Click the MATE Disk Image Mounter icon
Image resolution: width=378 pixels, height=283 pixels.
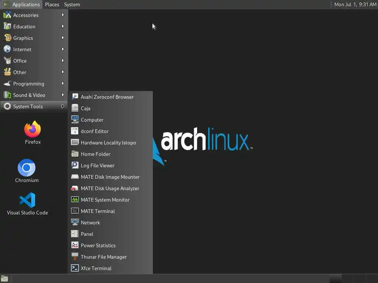click(75, 177)
